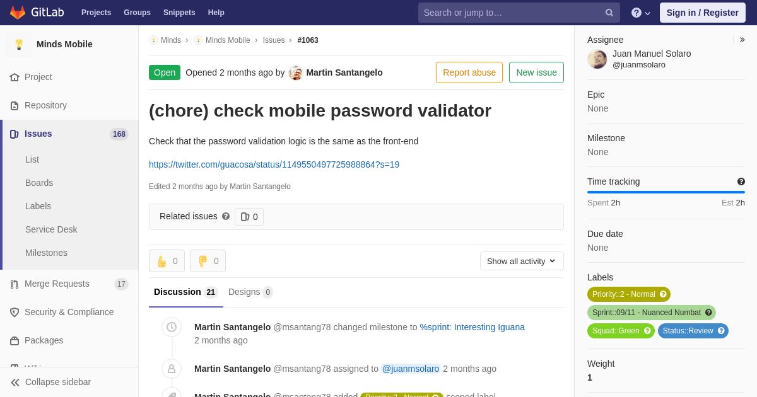Switch to the Designs tab
The width and height of the screenshot is (757, 397).
(x=250, y=292)
